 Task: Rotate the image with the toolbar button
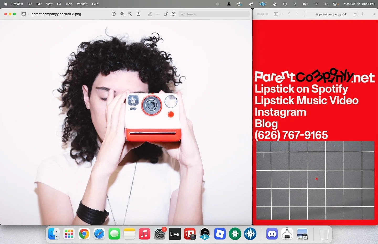(x=166, y=14)
